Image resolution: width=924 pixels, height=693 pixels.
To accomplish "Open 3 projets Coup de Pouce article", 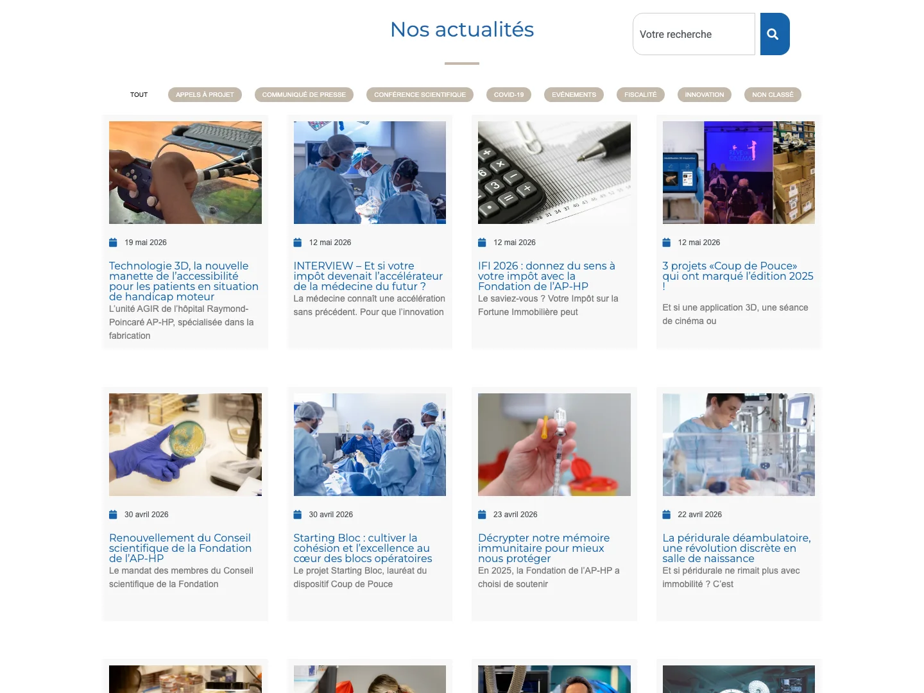I will pos(738,276).
